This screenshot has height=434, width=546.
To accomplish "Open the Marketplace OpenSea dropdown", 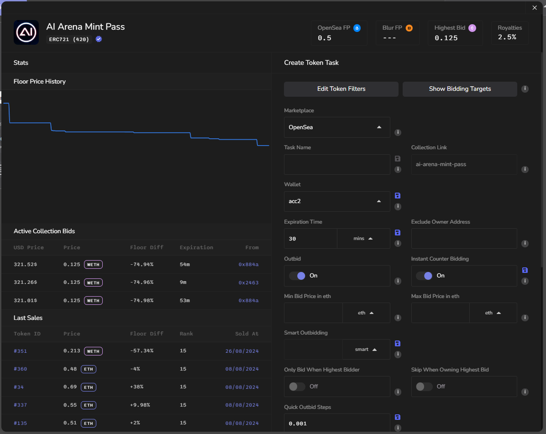I will (337, 127).
